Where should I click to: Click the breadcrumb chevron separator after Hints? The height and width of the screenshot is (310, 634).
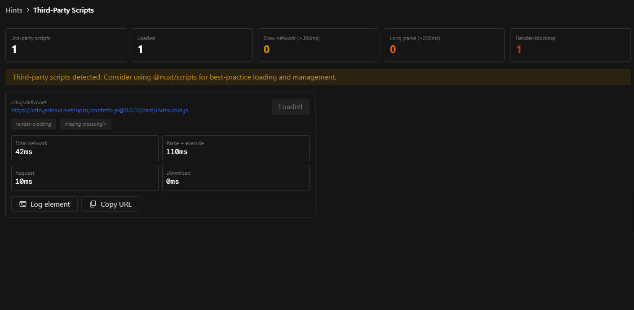28,10
